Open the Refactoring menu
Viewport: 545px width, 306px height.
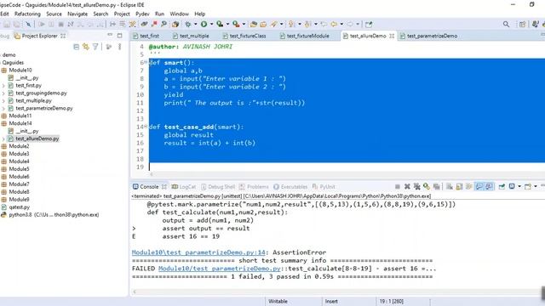point(27,14)
